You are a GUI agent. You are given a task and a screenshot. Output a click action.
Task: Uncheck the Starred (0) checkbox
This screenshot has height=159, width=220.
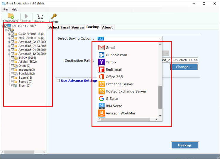pyautogui.click(x=12, y=82)
